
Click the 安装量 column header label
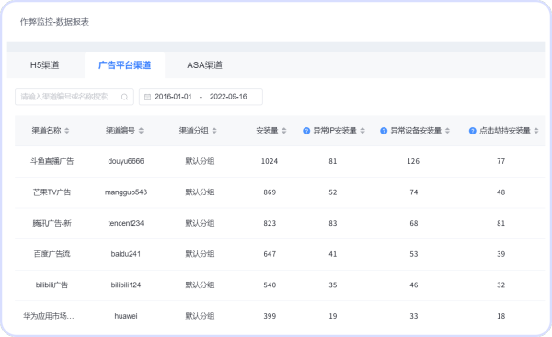(267, 131)
